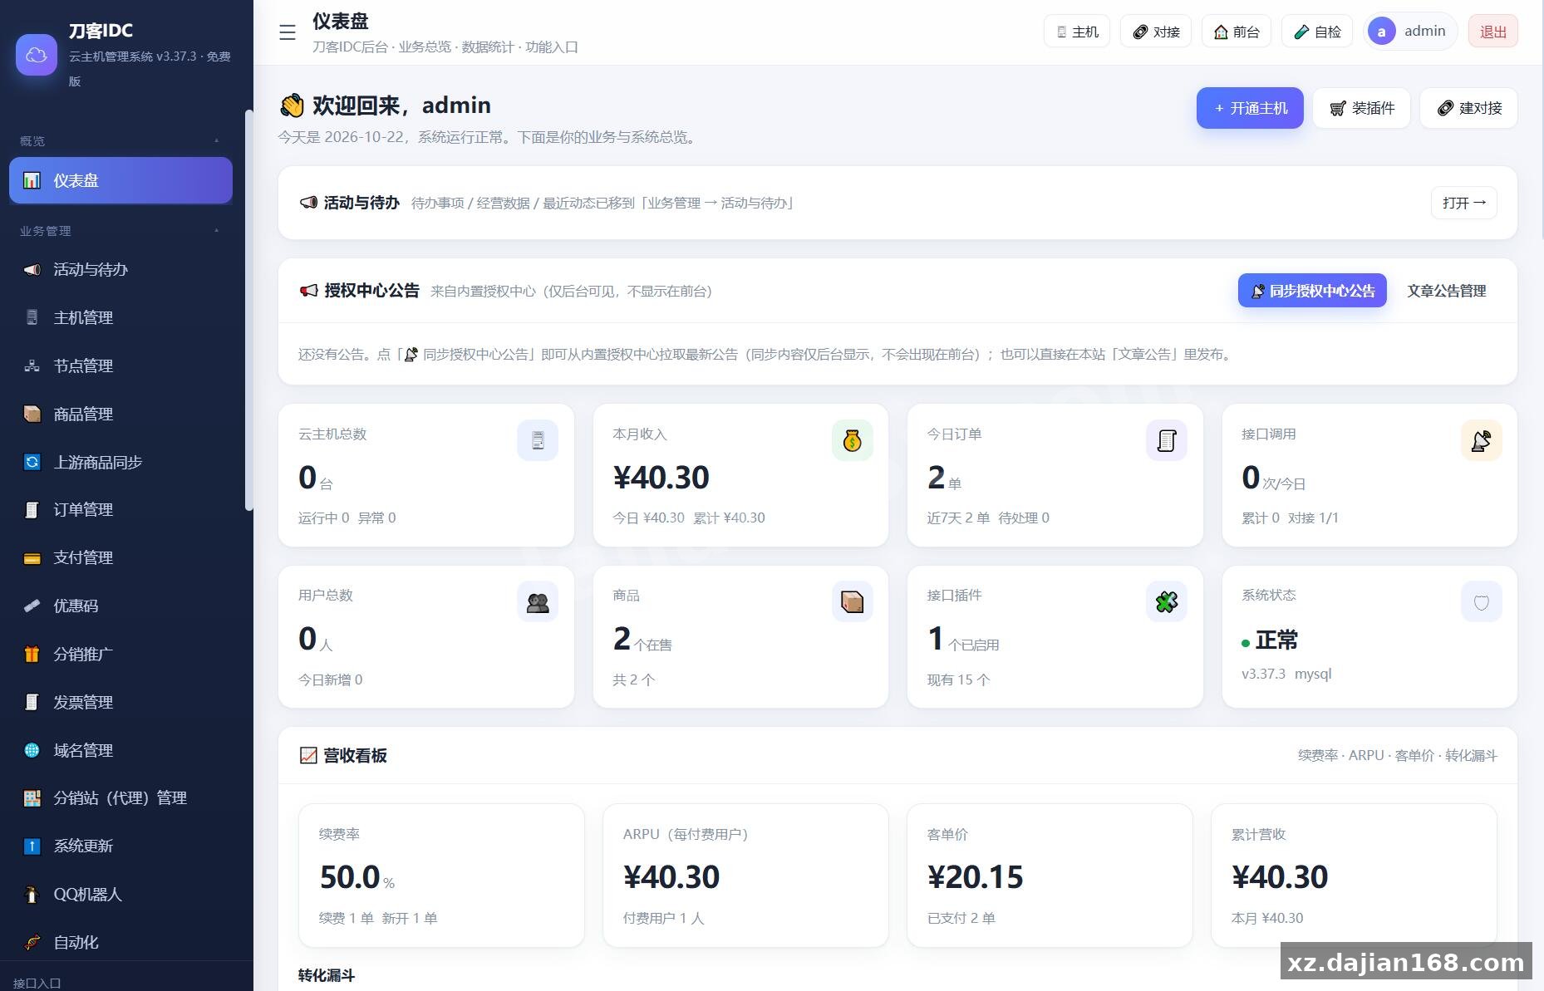Click 前台 button in top bar

[1237, 32]
